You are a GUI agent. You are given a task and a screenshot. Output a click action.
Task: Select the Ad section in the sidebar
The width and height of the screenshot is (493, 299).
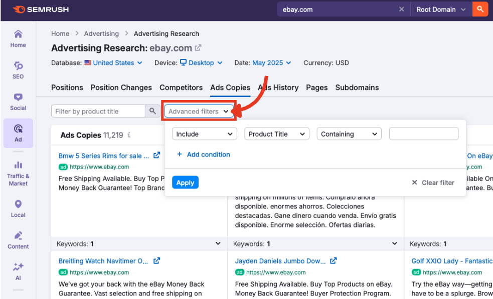pyautogui.click(x=18, y=133)
